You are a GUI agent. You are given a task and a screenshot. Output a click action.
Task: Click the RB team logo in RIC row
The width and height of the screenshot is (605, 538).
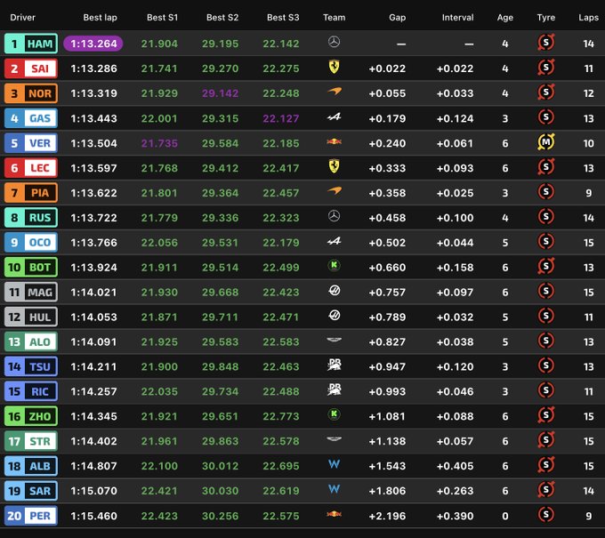pyautogui.click(x=335, y=389)
